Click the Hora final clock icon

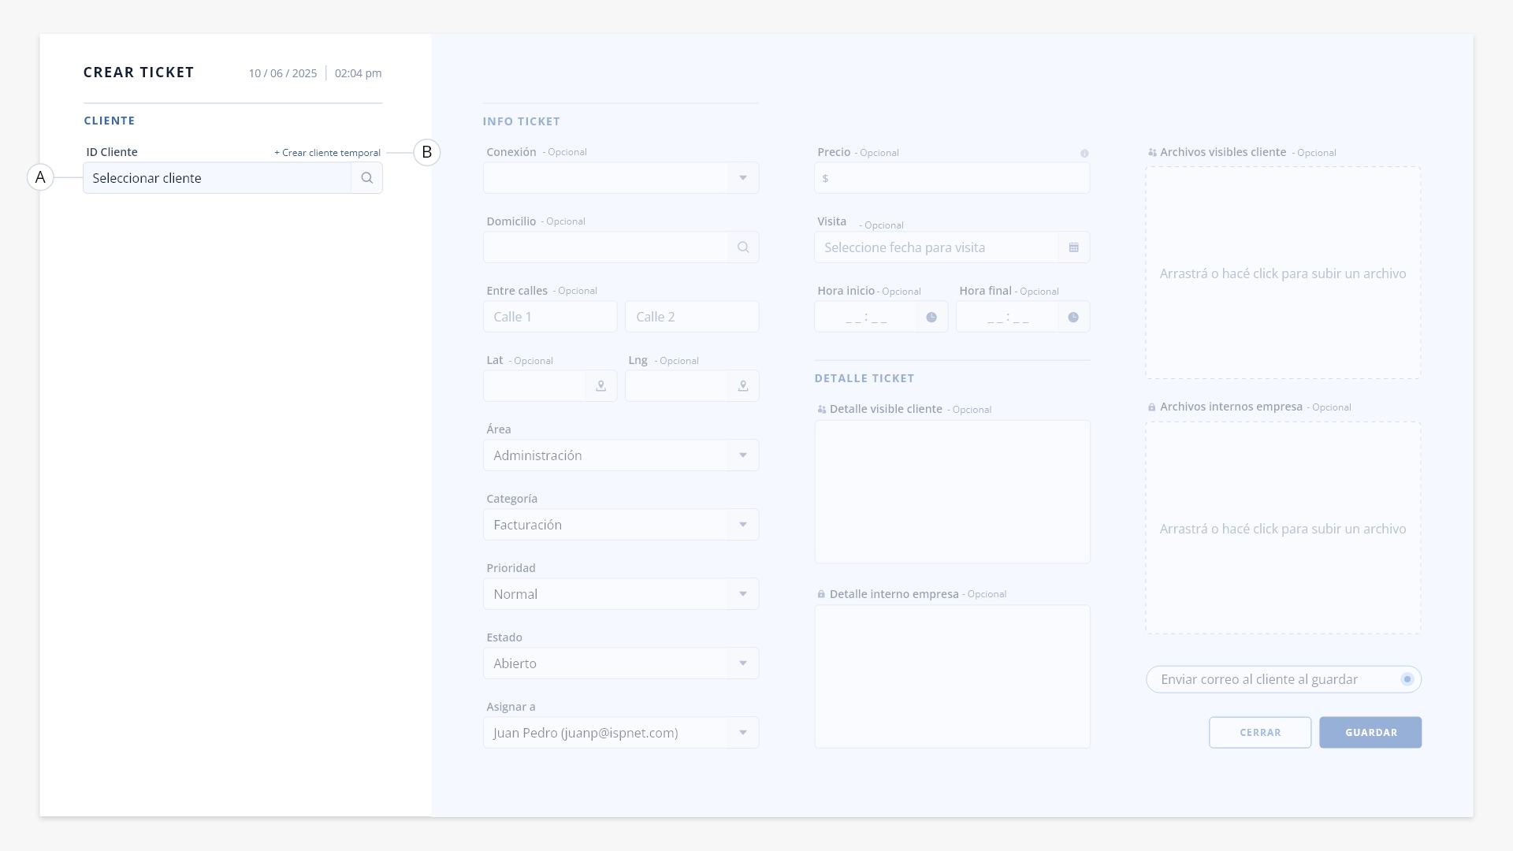click(x=1073, y=318)
